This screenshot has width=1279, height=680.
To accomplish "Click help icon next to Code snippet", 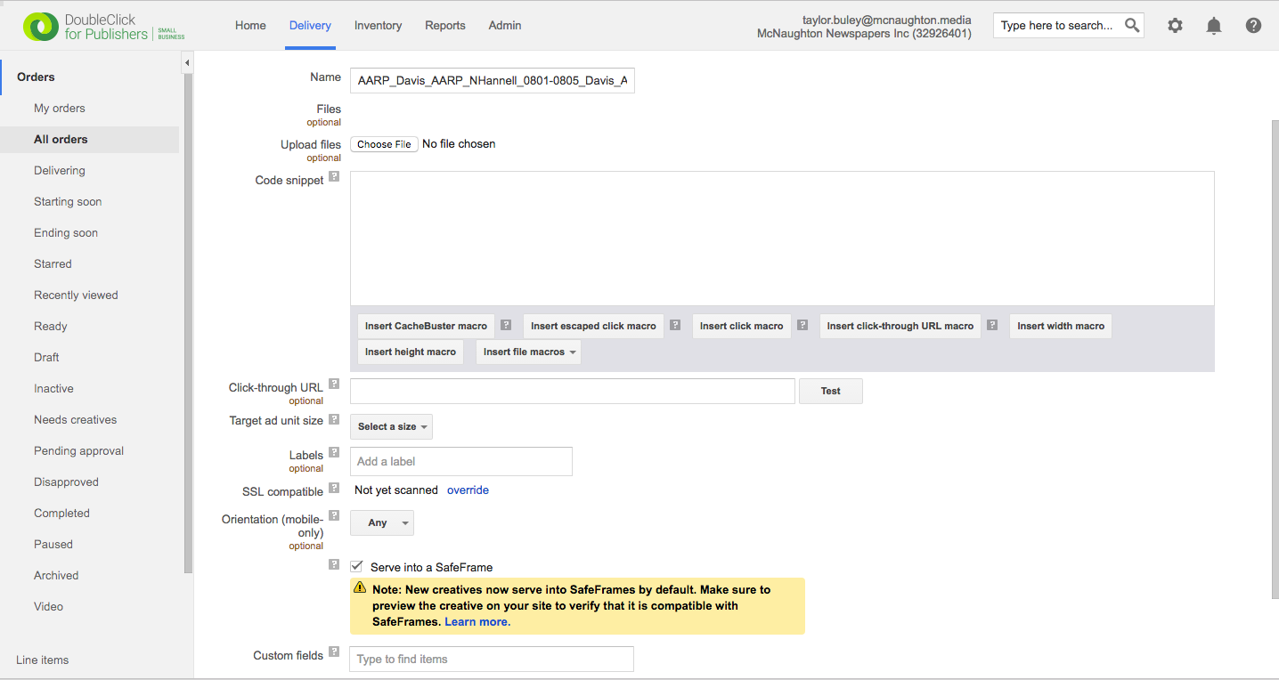I will 334,176.
